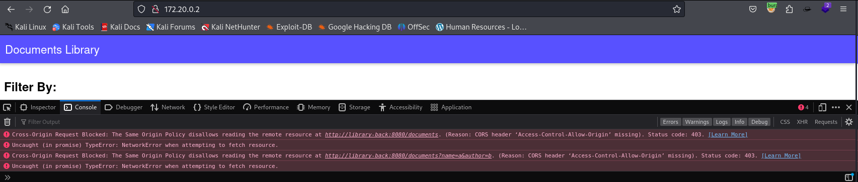Screen dimensions: 858x182
Task: Toggle the Errors filter
Action: pyautogui.click(x=670, y=122)
